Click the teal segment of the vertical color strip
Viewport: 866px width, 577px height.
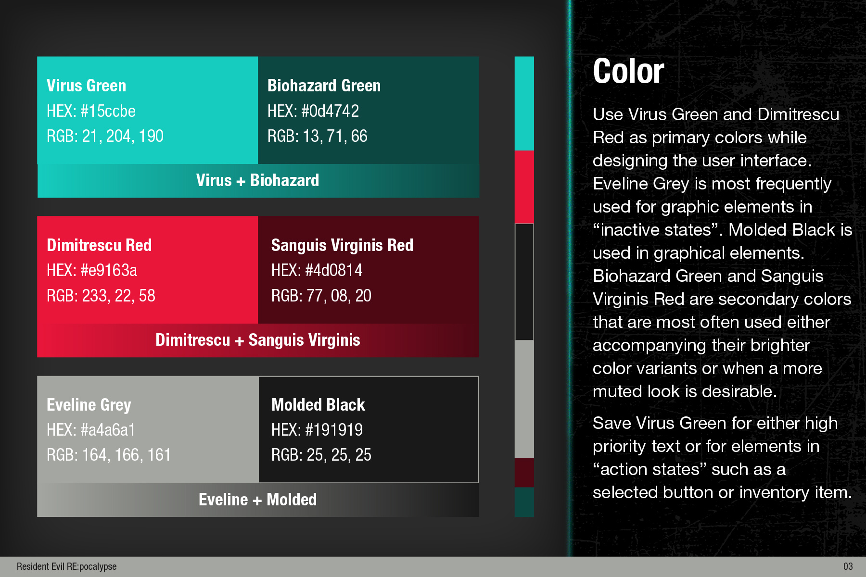tap(524, 103)
